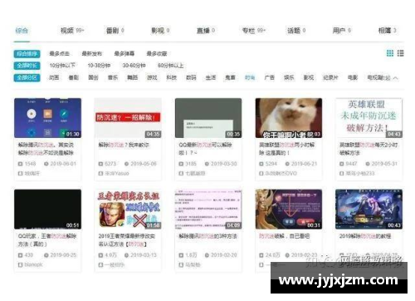Click play count 9447

351,164
